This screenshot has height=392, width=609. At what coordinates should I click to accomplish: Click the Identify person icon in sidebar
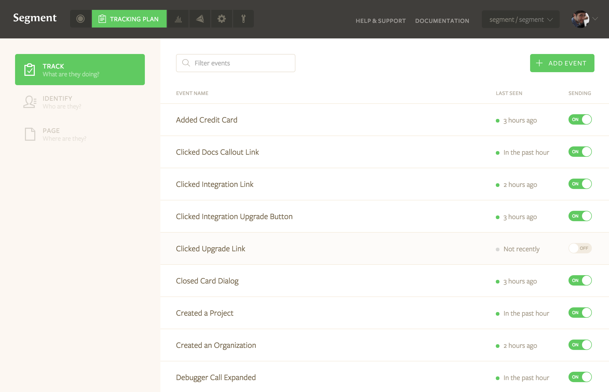(x=30, y=102)
